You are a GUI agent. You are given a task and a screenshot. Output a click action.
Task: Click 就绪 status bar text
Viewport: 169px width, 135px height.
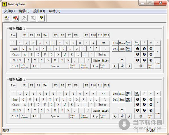[x=6, y=130]
